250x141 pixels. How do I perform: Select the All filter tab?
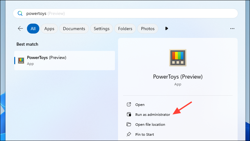[33, 29]
